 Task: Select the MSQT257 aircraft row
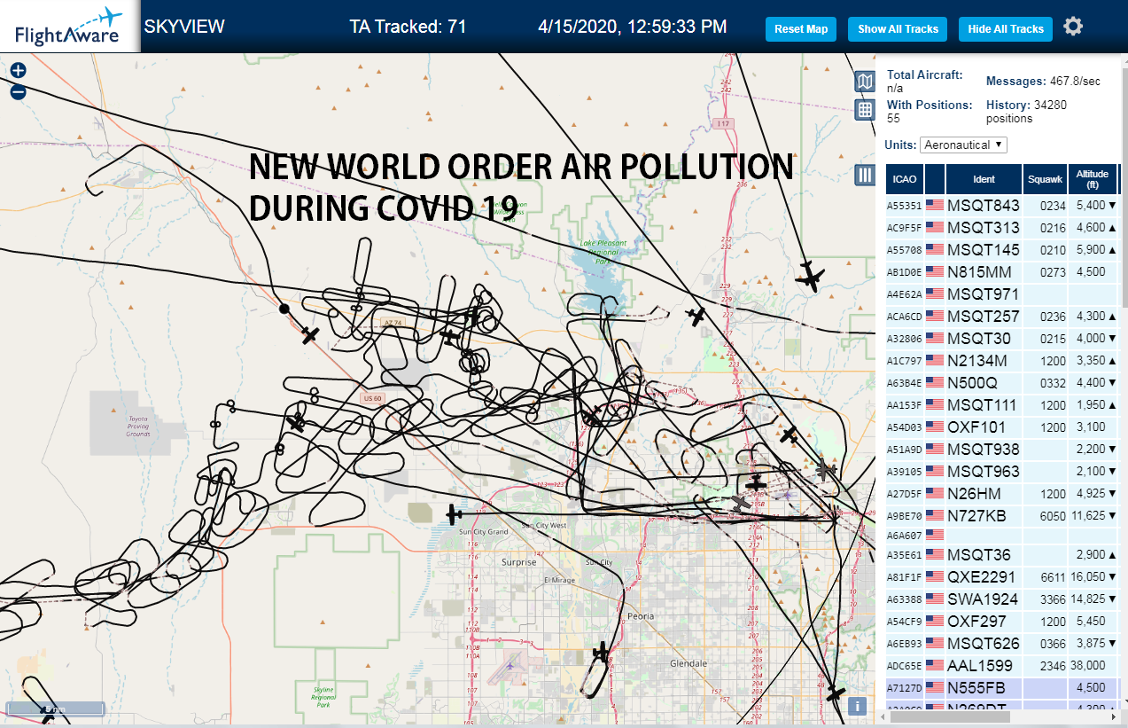[1001, 317]
